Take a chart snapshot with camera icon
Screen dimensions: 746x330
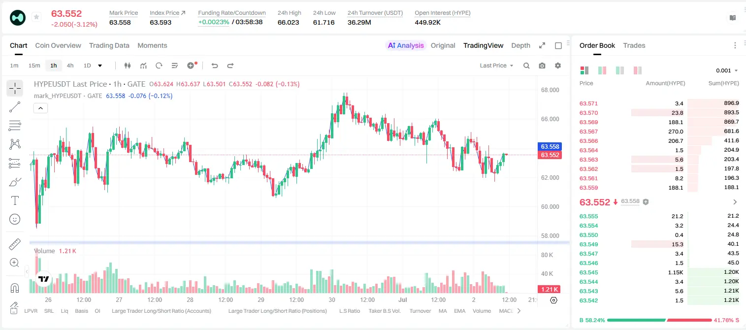[542, 66]
